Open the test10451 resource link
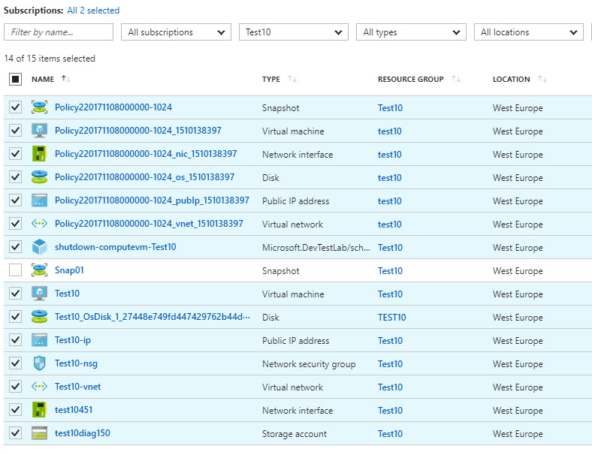The width and height of the screenshot is (592, 455). tap(74, 410)
